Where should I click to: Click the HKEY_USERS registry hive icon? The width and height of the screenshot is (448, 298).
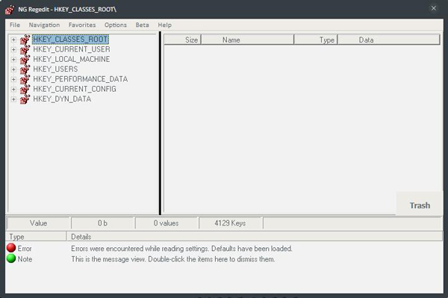click(25, 69)
